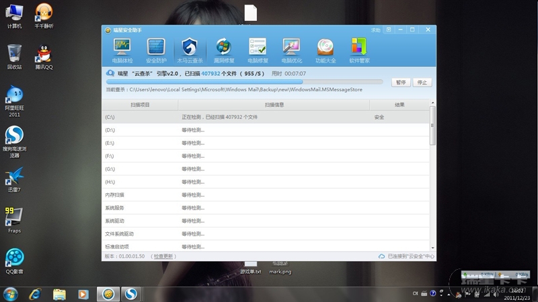Click the 漏洞修复 vulnerability repair icon
The image size is (538, 302).
point(223,50)
